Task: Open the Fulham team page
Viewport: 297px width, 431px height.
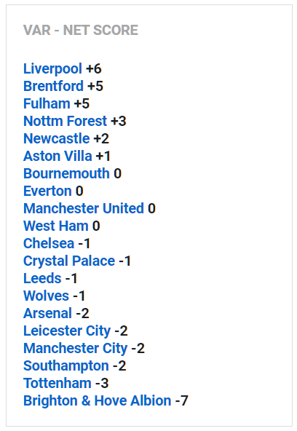Action: [x=47, y=103]
